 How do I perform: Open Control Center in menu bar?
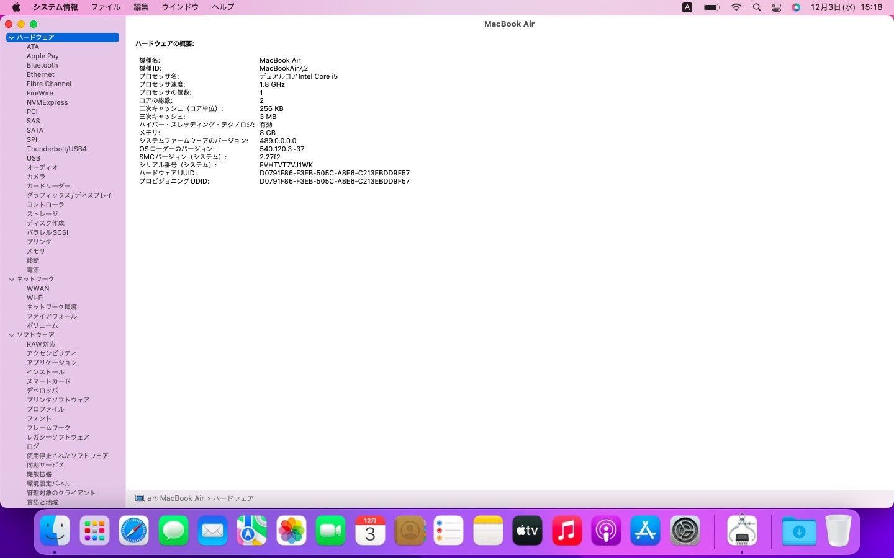click(776, 7)
